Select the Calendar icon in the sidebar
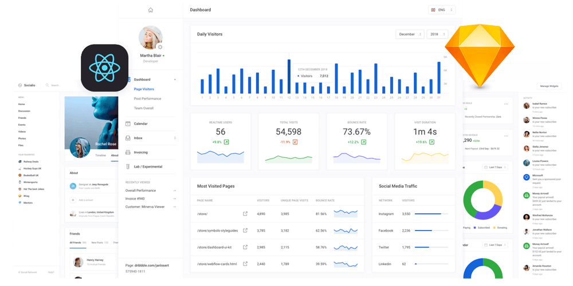The width and height of the screenshot is (573, 286). 128,124
